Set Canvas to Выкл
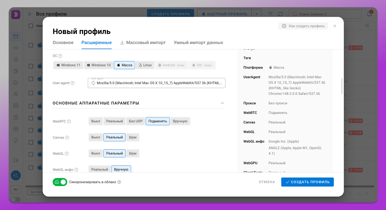The height and width of the screenshot is (210, 386). coord(96,137)
